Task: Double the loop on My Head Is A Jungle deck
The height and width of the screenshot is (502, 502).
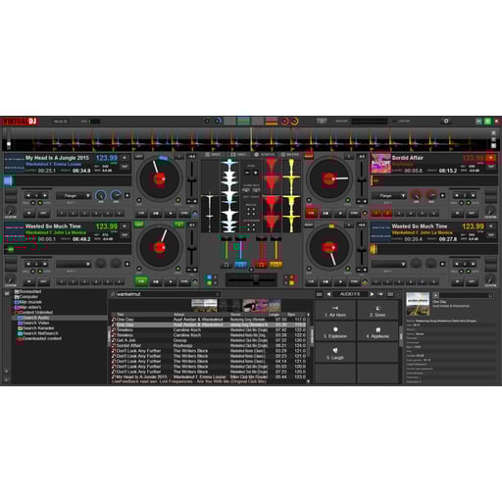Action: [x=45, y=195]
